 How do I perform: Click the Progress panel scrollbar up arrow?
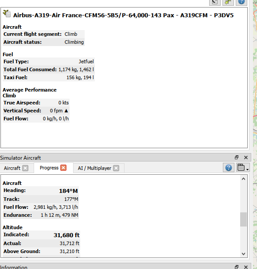point(243,179)
